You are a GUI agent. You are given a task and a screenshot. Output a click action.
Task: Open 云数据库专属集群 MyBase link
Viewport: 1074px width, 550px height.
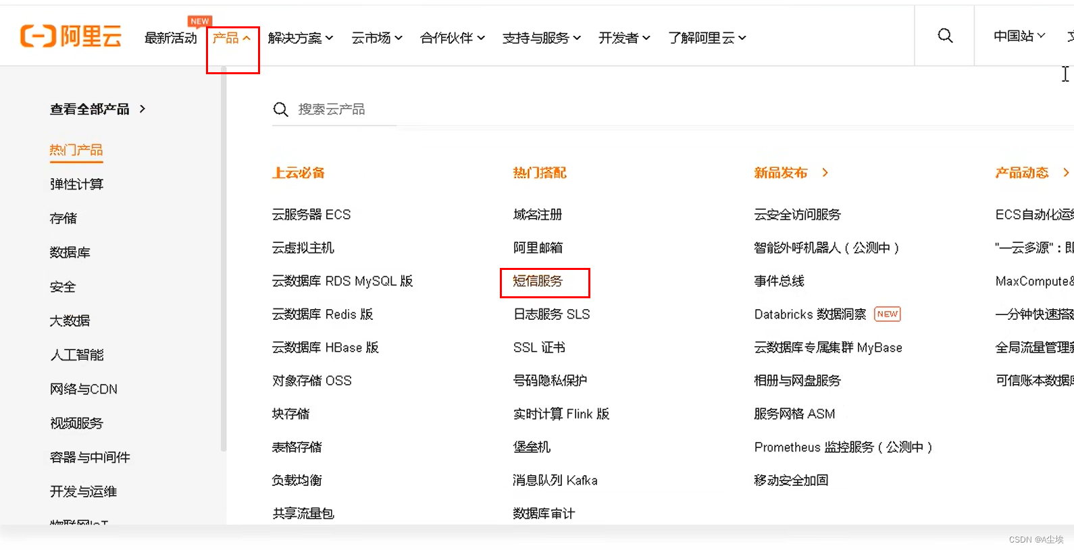click(828, 348)
